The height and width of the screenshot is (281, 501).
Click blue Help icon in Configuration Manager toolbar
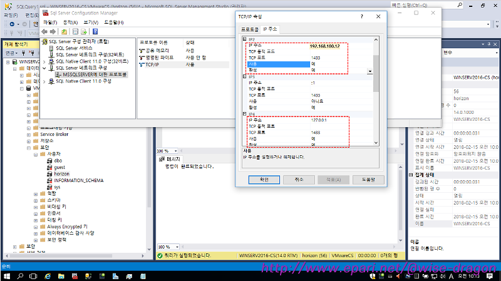pyautogui.click(x=95, y=31)
